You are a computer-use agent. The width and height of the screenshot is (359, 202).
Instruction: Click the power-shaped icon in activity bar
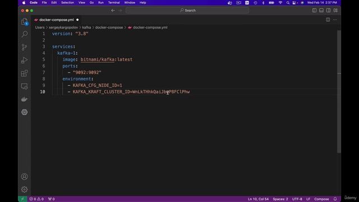pyautogui.click(x=25, y=112)
